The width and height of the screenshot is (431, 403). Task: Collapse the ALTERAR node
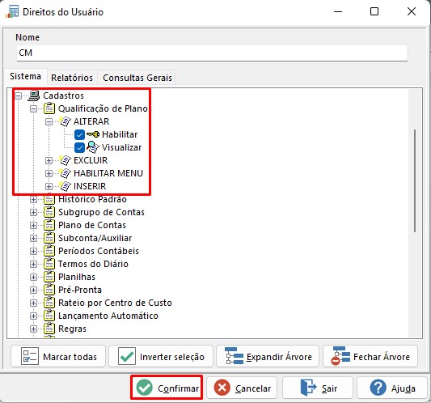coord(49,121)
